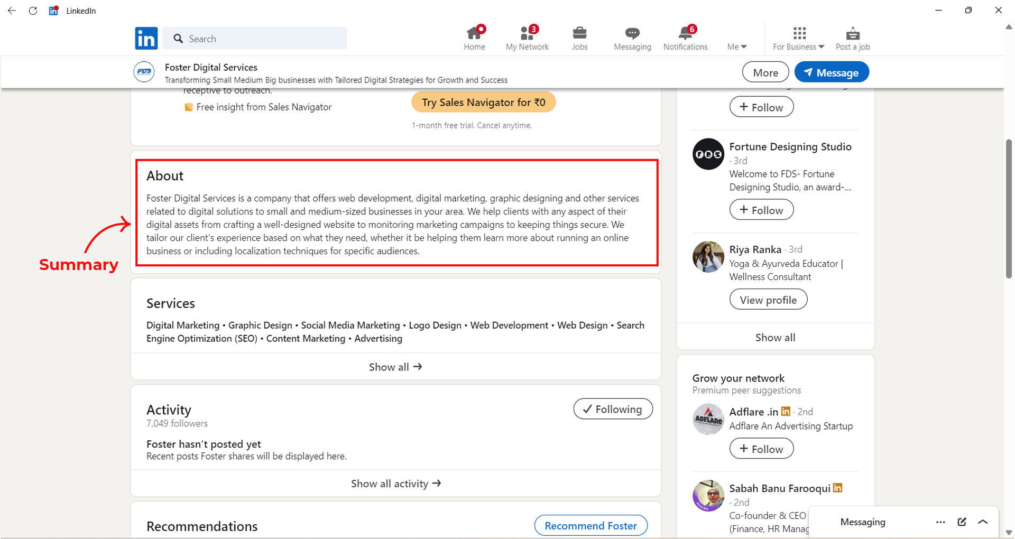Click the Messaging label in bottom bar
This screenshot has height=539, width=1015.
[x=863, y=522]
